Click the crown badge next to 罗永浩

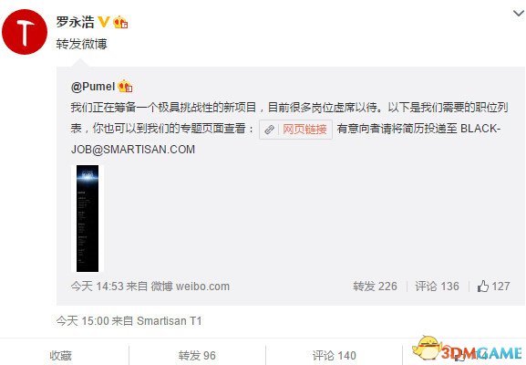click(x=120, y=22)
